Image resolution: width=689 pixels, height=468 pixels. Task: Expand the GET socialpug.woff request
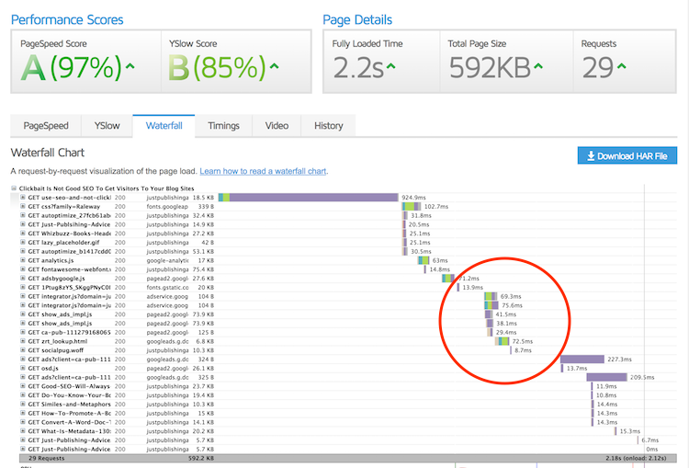point(23,350)
